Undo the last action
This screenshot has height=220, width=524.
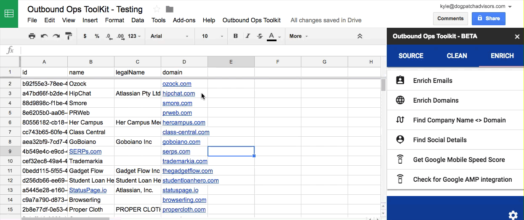44,36
